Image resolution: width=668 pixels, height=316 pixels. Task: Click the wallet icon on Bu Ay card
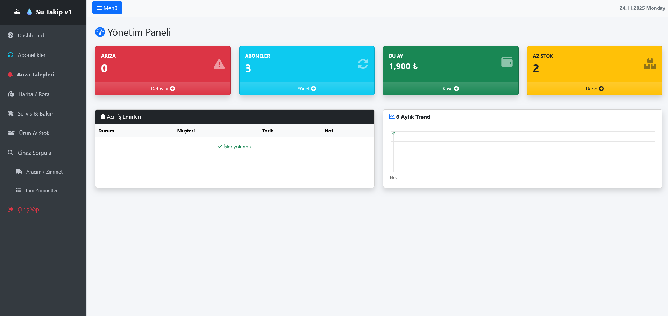coord(507,62)
